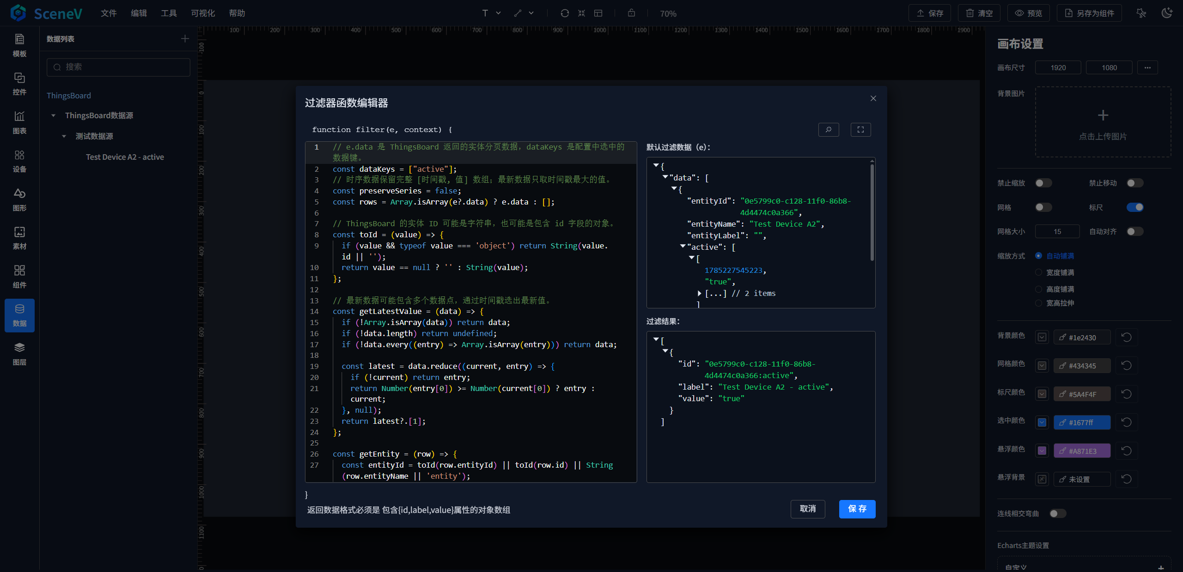
Task: Select the 宽高拉伸 radio option
Action: 1038,303
